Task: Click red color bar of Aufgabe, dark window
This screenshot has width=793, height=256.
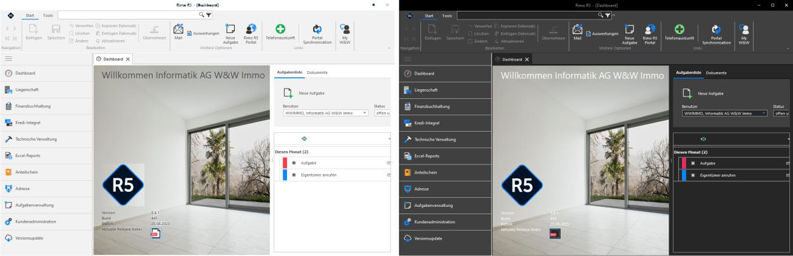Action: (683, 163)
